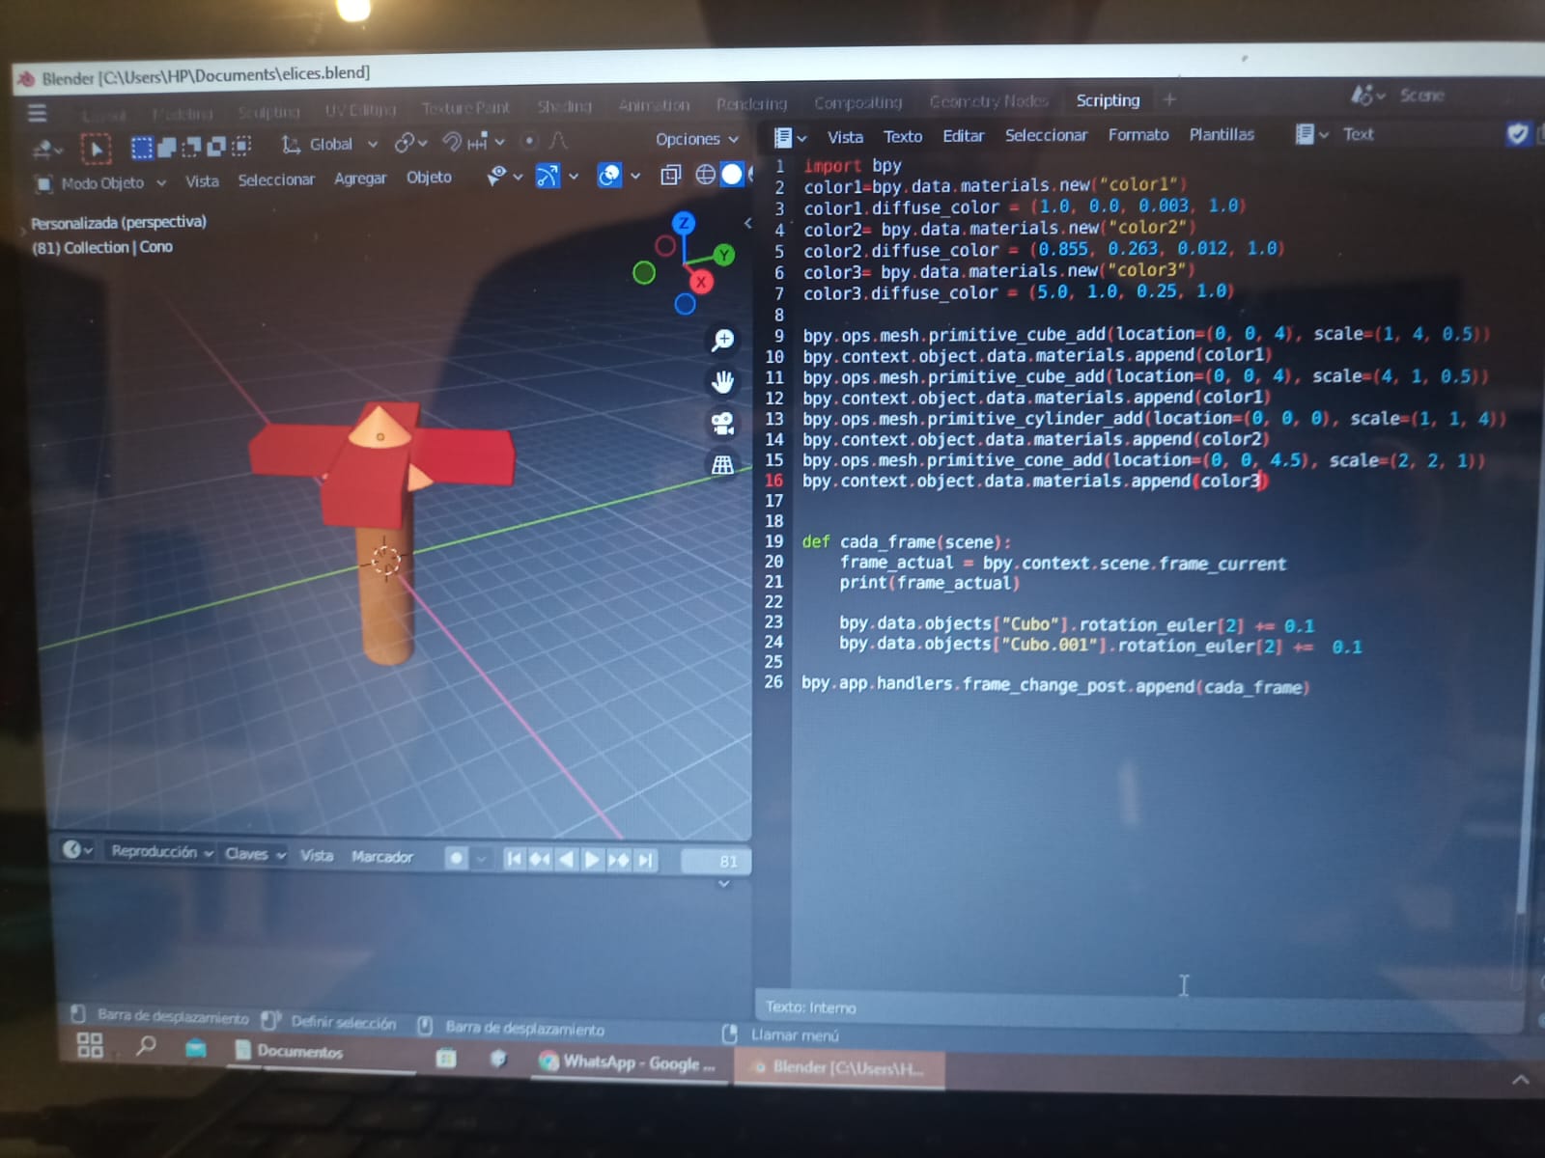1545x1158 pixels.
Task: Click the current frame field showing 81
Action: (x=716, y=861)
